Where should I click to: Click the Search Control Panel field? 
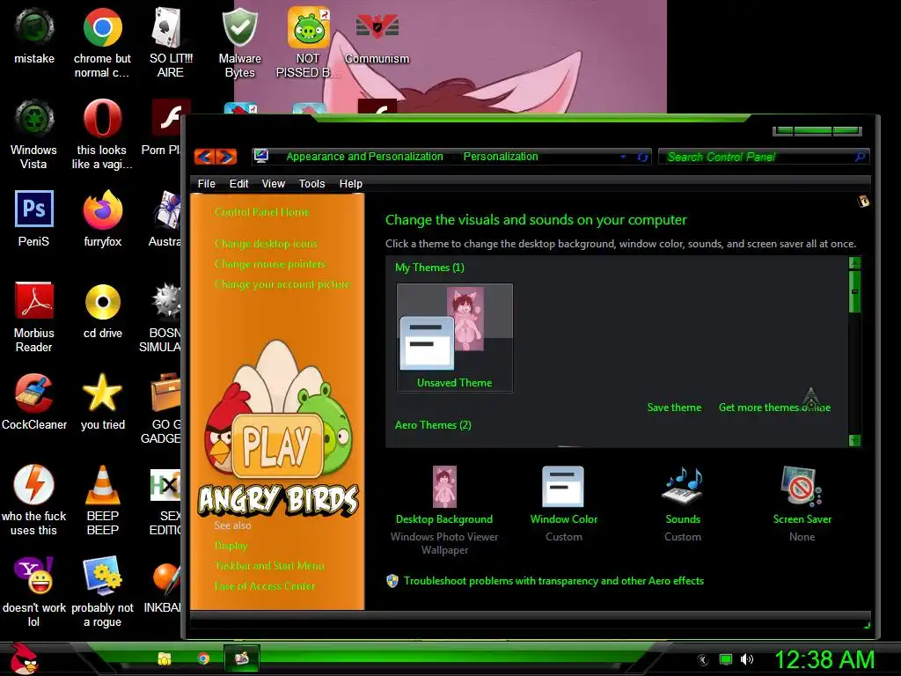763,157
